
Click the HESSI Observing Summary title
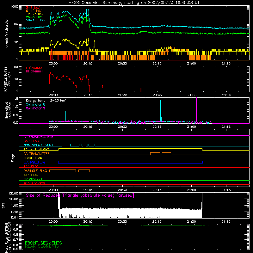tap(134, 3)
